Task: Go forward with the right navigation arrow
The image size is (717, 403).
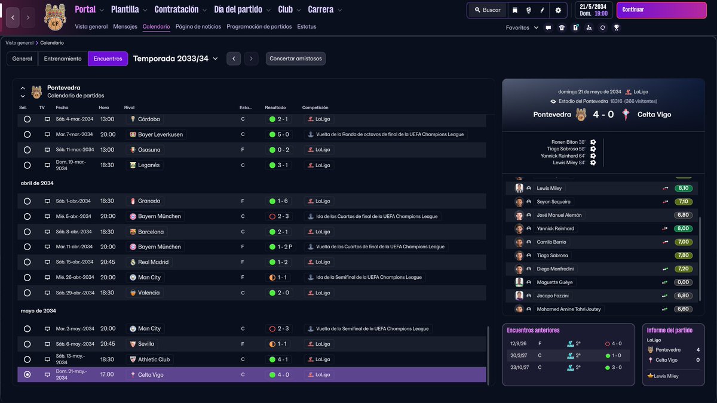Action: coord(28,18)
